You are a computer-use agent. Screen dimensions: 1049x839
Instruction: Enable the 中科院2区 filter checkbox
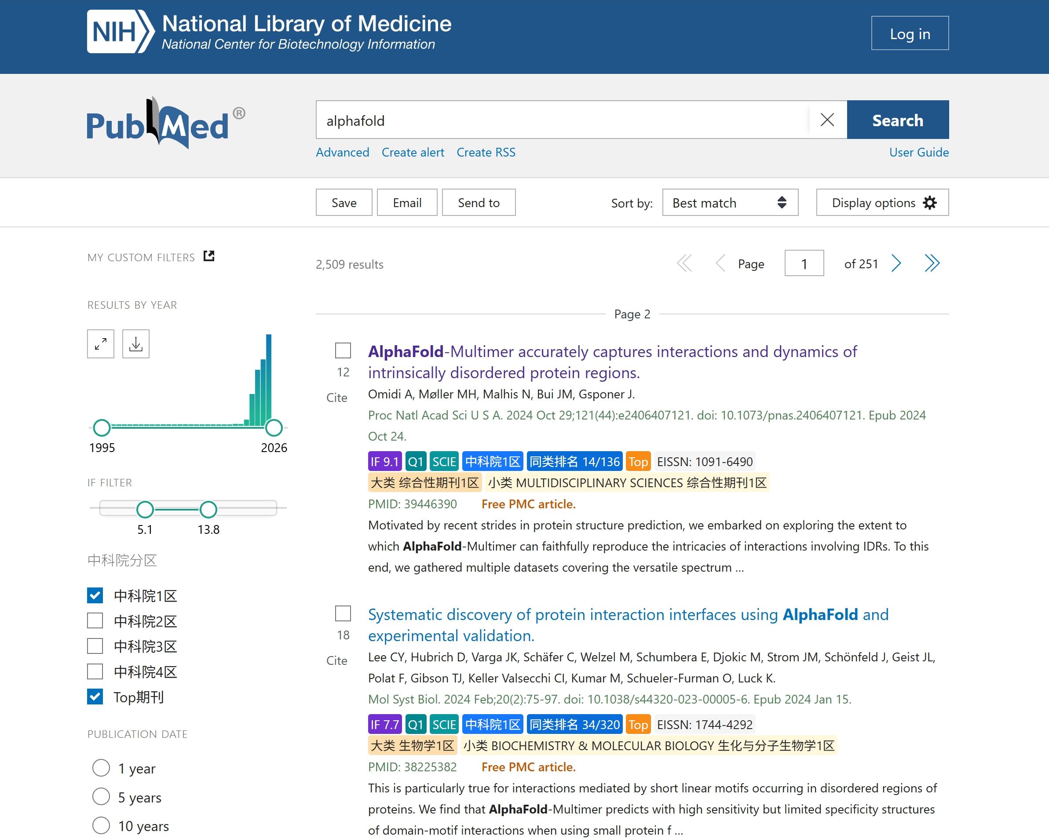pyautogui.click(x=95, y=620)
